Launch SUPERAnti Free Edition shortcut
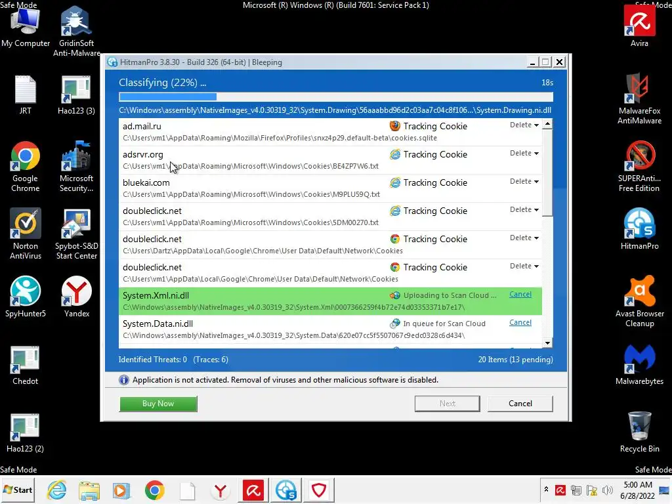This screenshot has width=672, height=504. (x=639, y=166)
